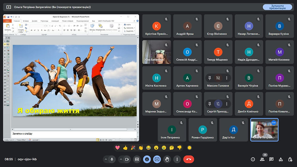The image size is (297, 167).
Task: Send the crying face reaction
Action: 164,148
